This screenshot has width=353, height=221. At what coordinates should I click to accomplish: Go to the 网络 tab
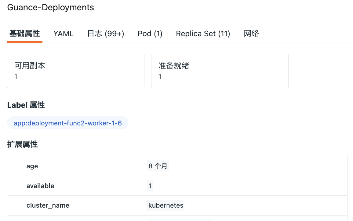click(x=252, y=33)
